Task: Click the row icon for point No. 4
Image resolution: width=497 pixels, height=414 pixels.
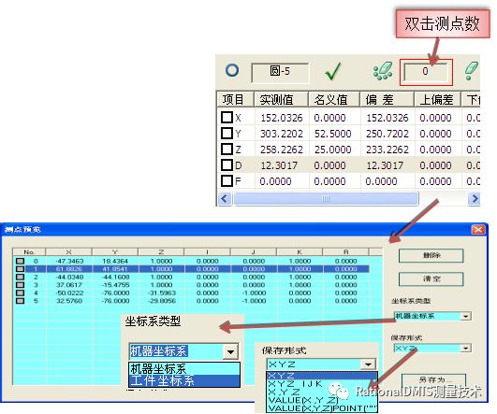Action: 20,293
